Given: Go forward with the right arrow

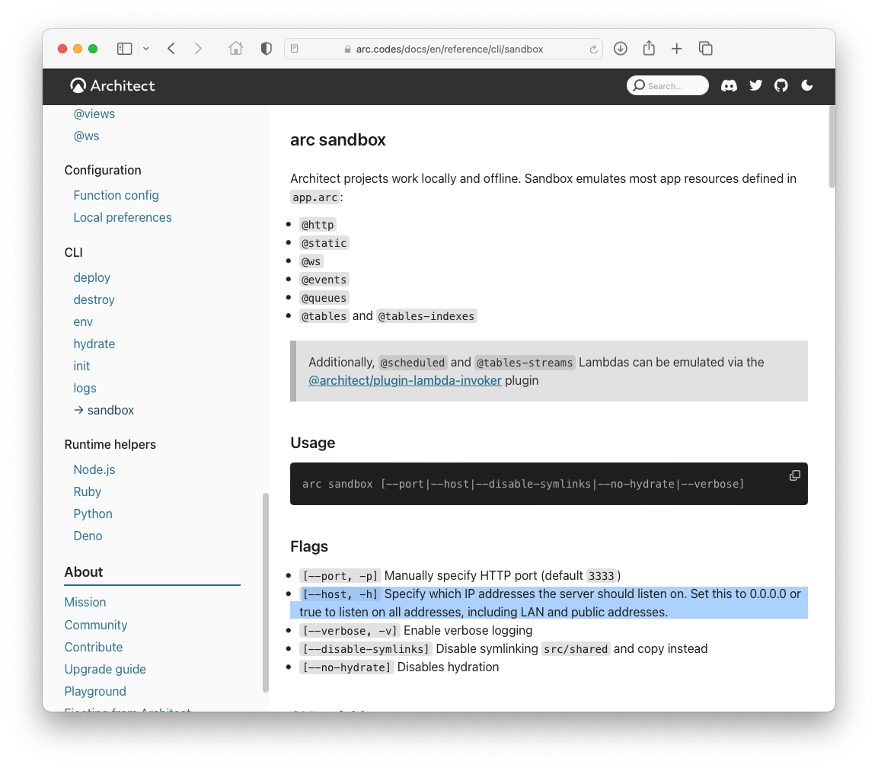Looking at the screenshot, I should coord(198,49).
